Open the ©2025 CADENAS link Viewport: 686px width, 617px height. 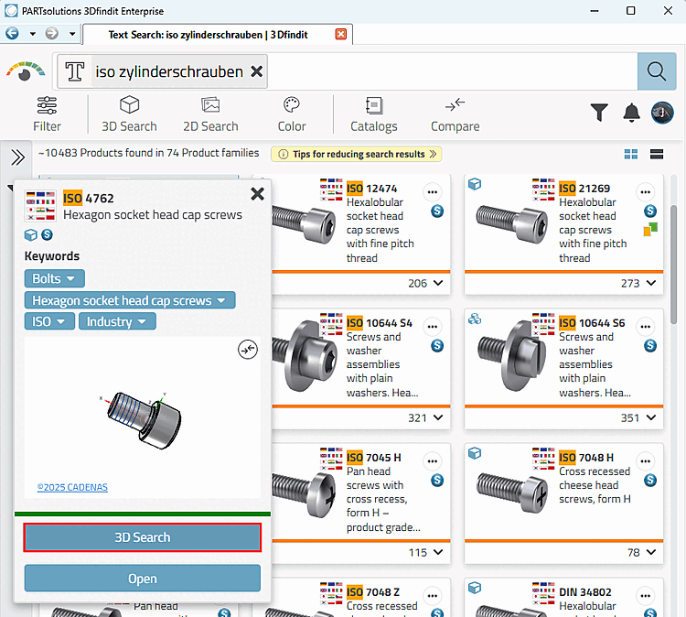tap(72, 487)
